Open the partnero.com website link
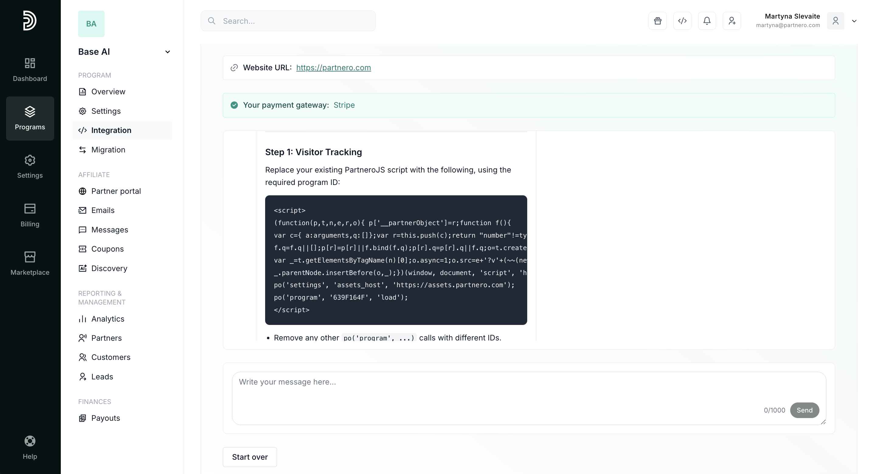The height and width of the screenshot is (474, 872). coord(333,68)
